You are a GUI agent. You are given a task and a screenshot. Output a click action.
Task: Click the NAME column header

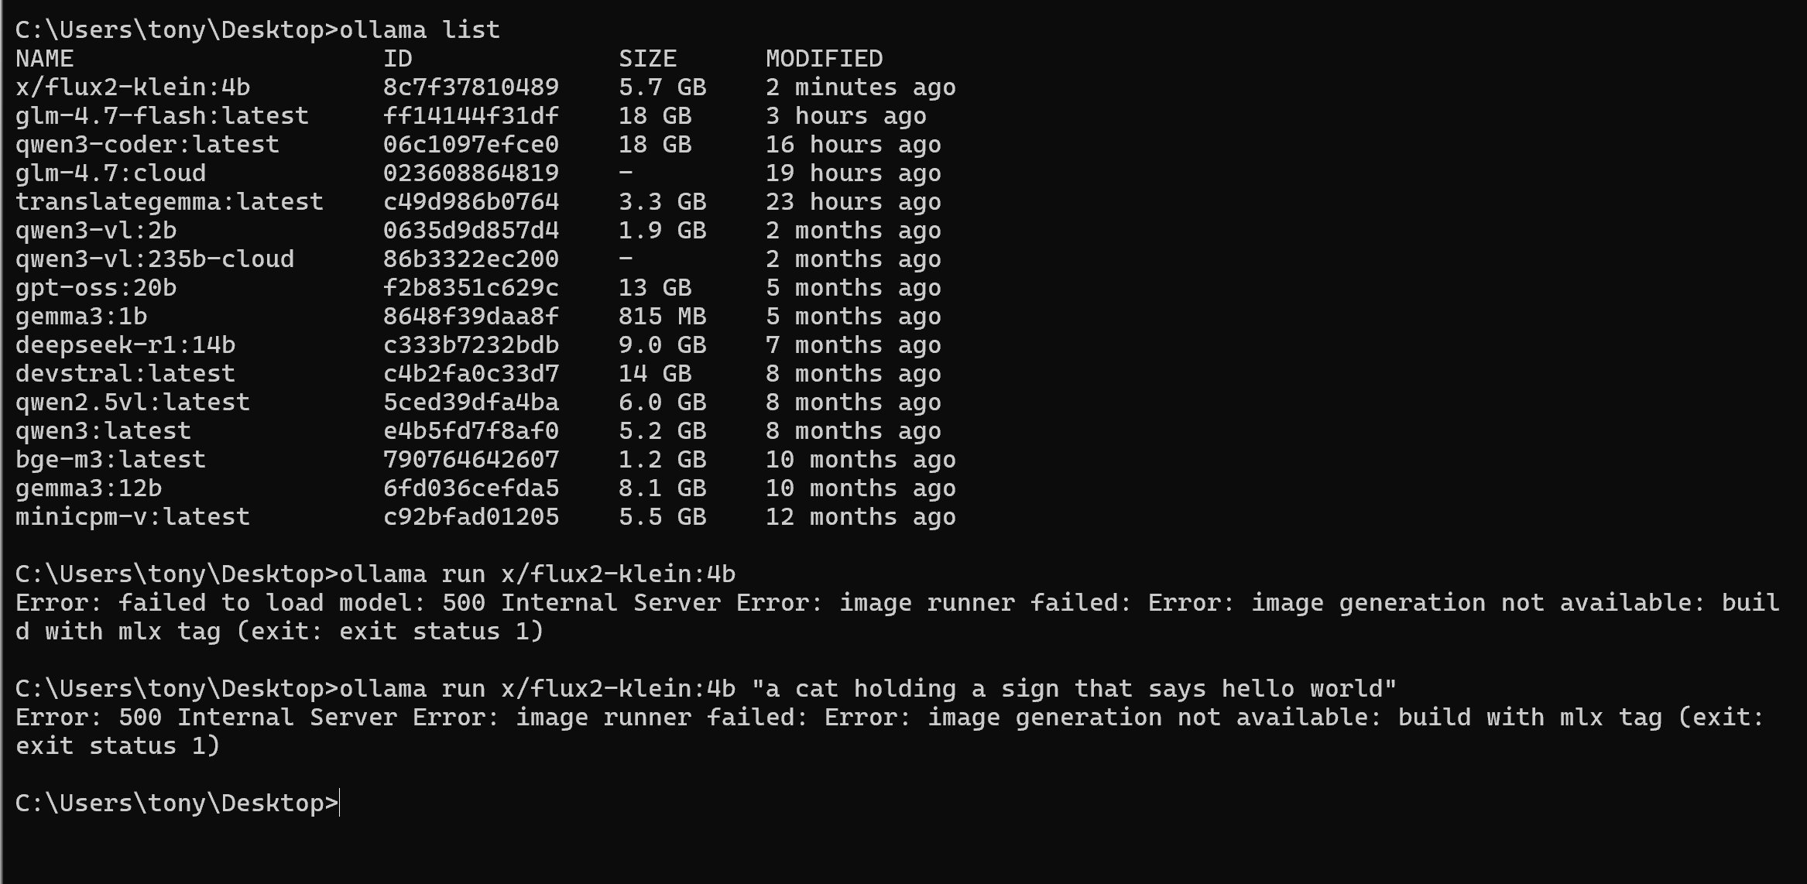click(x=44, y=59)
